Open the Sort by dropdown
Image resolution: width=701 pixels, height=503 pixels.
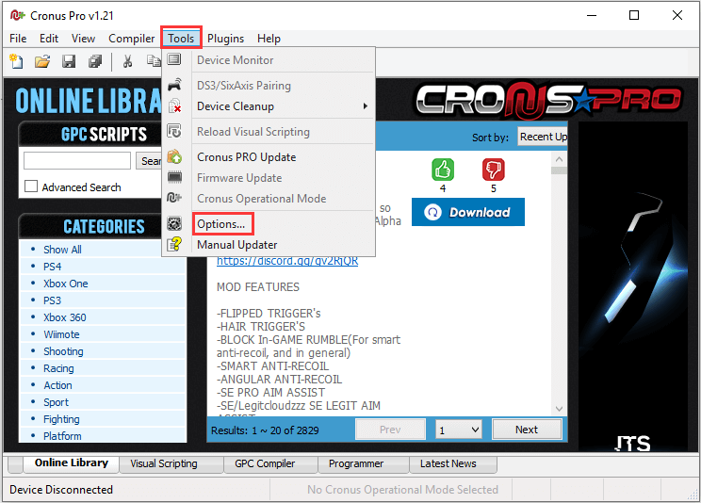(543, 137)
